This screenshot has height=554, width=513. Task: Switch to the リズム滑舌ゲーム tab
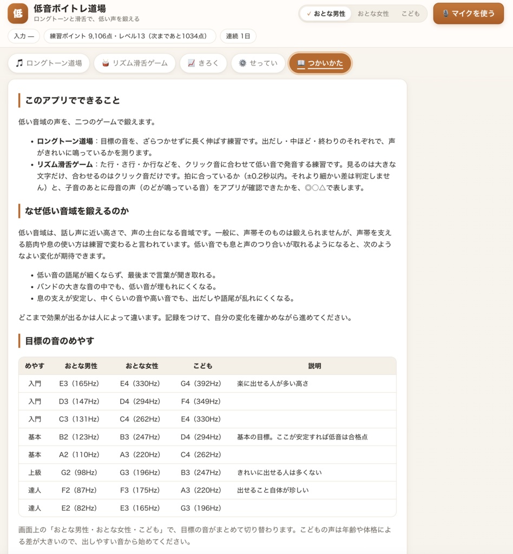(x=135, y=63)
